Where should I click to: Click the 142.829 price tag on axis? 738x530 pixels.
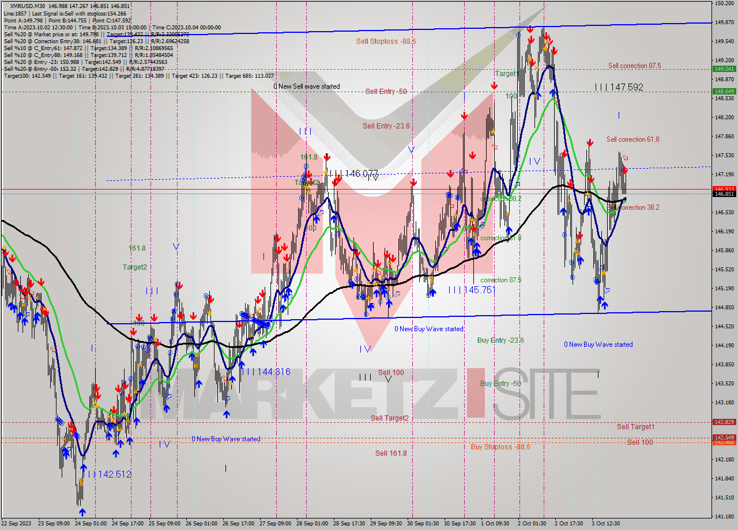(x=724, y=422)
